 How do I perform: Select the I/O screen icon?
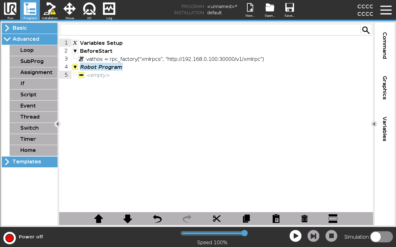coord(89,10)
